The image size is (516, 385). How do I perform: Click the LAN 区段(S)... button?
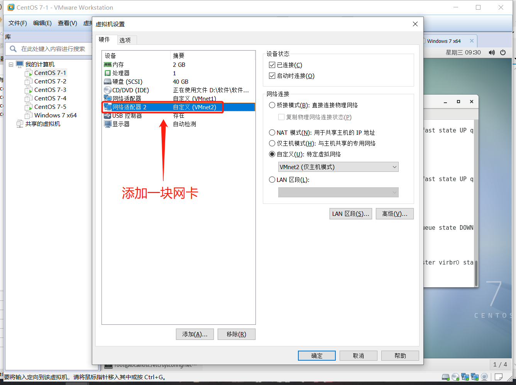351,214
